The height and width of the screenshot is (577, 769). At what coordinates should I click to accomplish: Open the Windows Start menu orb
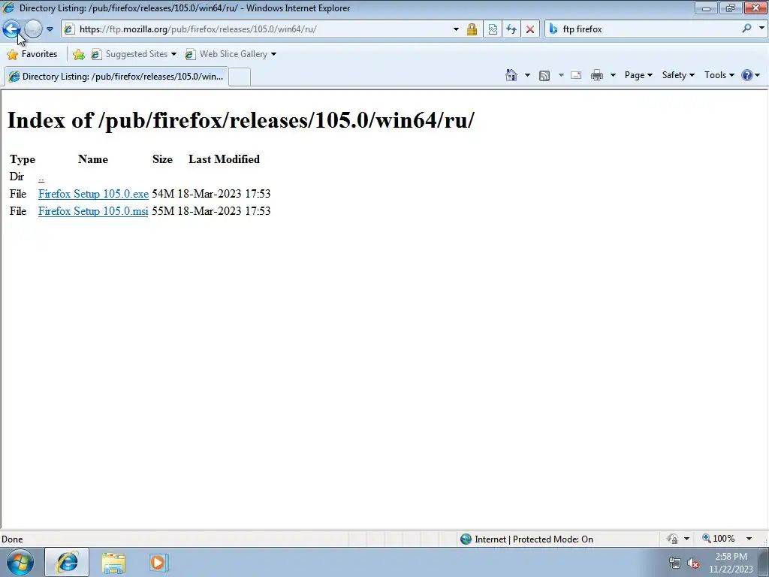pyautogui.click(x=20, y=563)
